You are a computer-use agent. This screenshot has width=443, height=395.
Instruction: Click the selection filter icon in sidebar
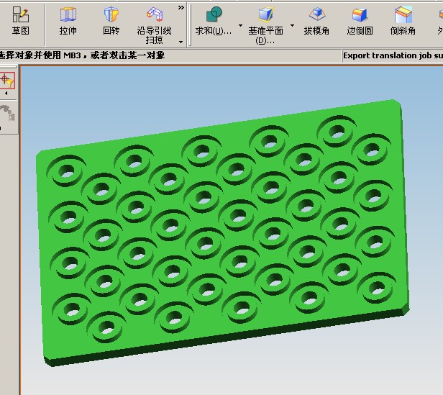click(x=7, y=81)
